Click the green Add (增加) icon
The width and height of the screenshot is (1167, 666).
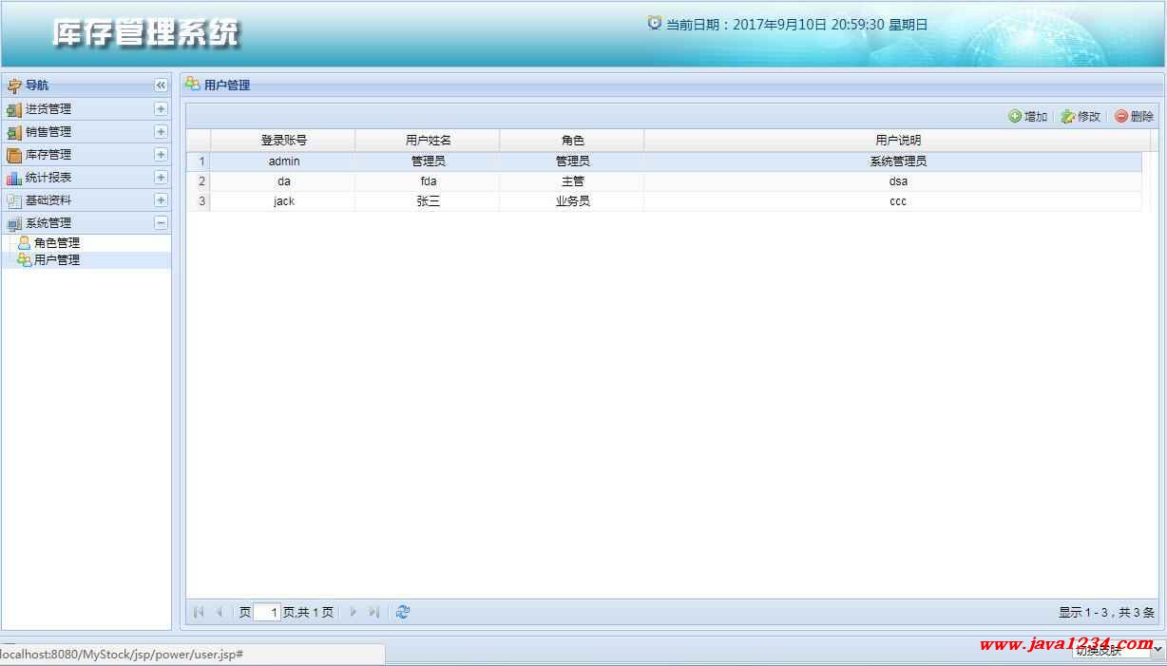(1015, 117)
